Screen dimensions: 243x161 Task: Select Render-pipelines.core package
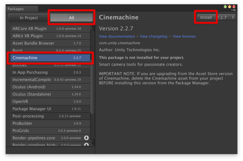pos(50,138)
